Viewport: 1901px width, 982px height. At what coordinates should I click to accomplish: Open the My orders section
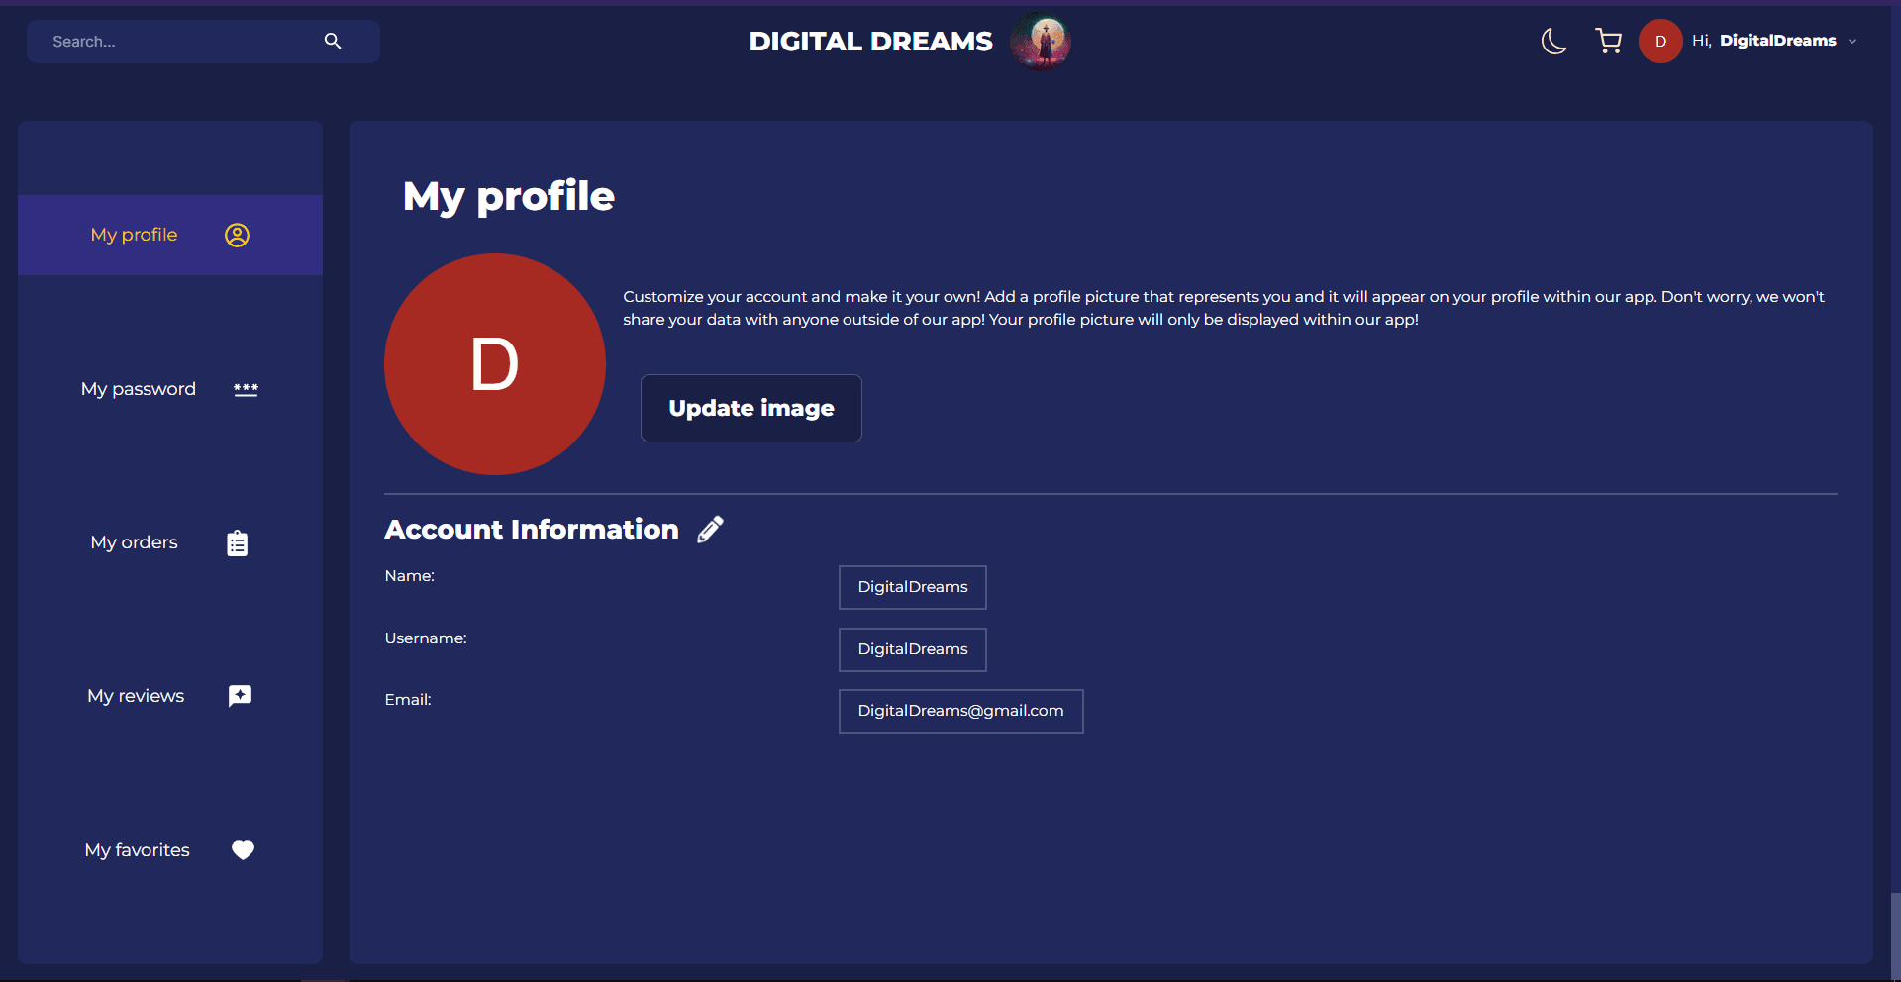click(x=135, y=542)
